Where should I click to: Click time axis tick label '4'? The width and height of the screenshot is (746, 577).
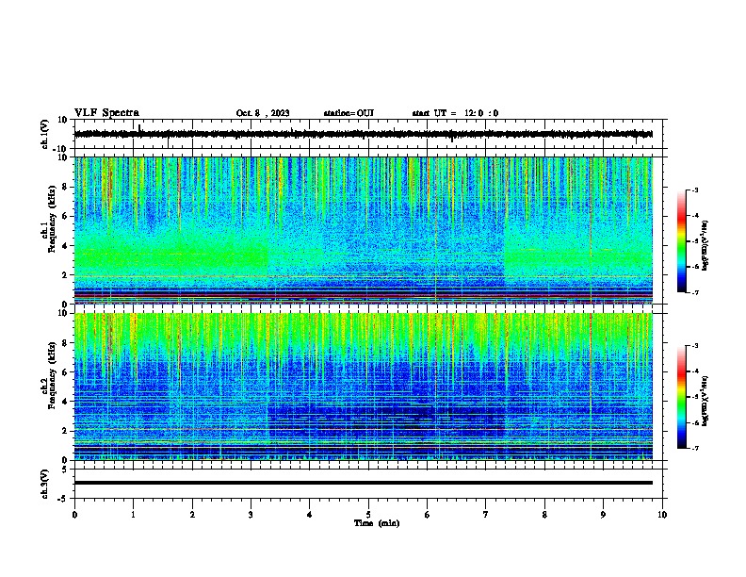click(x=310, y=515)
